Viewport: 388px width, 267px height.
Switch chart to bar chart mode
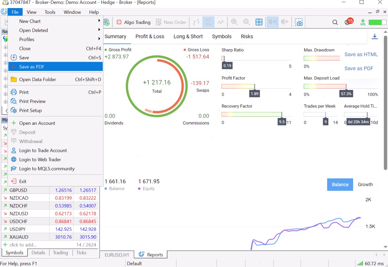pos(196,22)
